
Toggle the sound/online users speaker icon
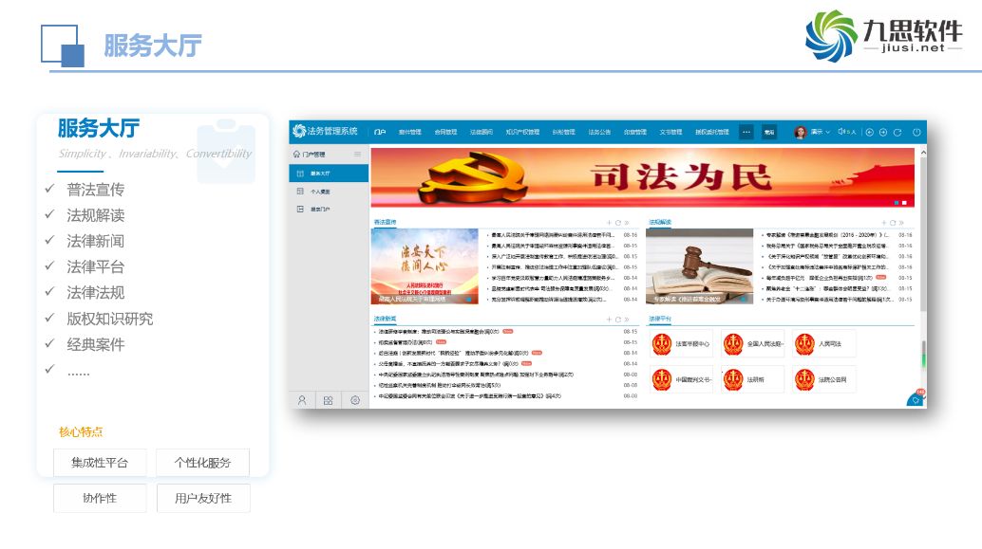click(x=842, y=132)
